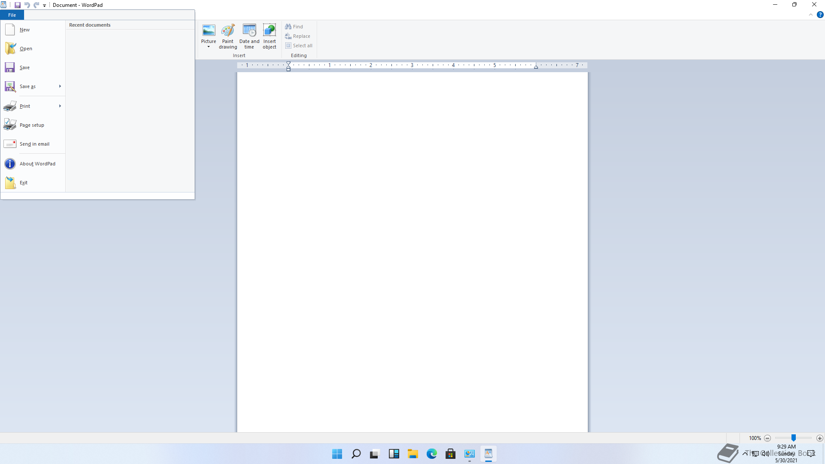Click the zoom slider handle
The image size is (825, 464).
tap(794, 438)
